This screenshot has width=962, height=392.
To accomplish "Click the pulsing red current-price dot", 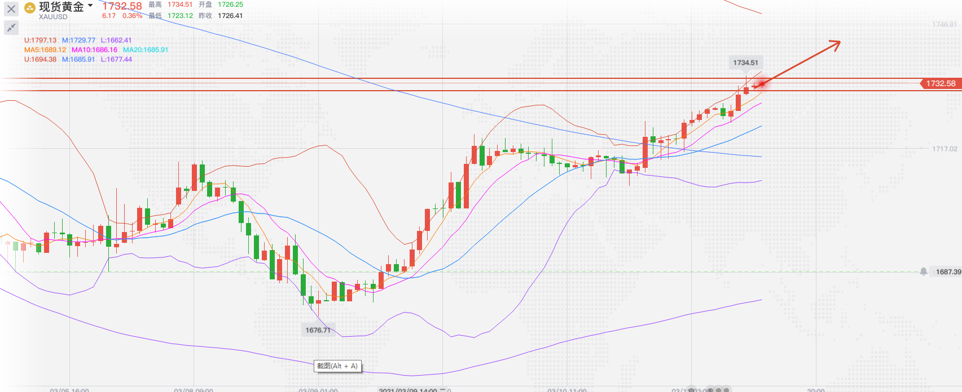I will [x=762, y=84].
